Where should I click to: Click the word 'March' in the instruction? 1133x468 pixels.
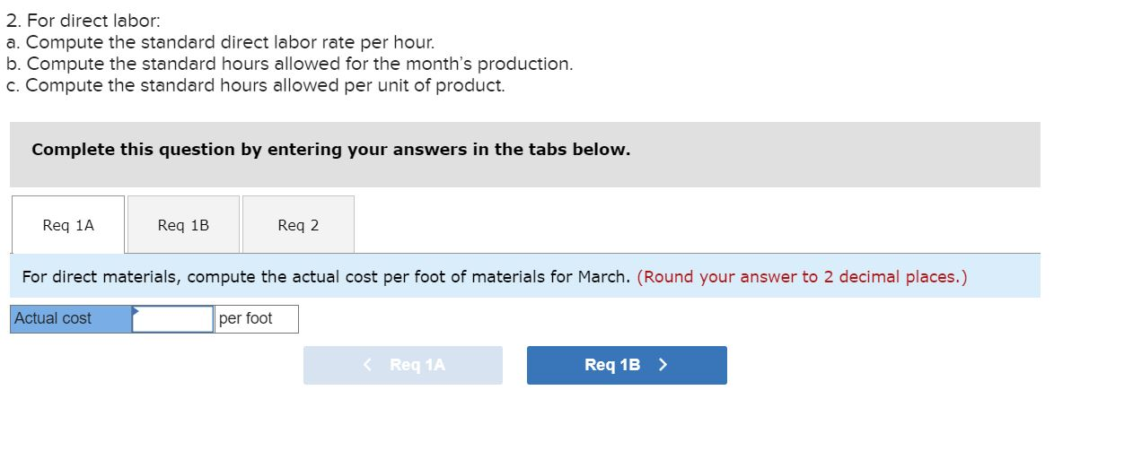tap(603, 277)
